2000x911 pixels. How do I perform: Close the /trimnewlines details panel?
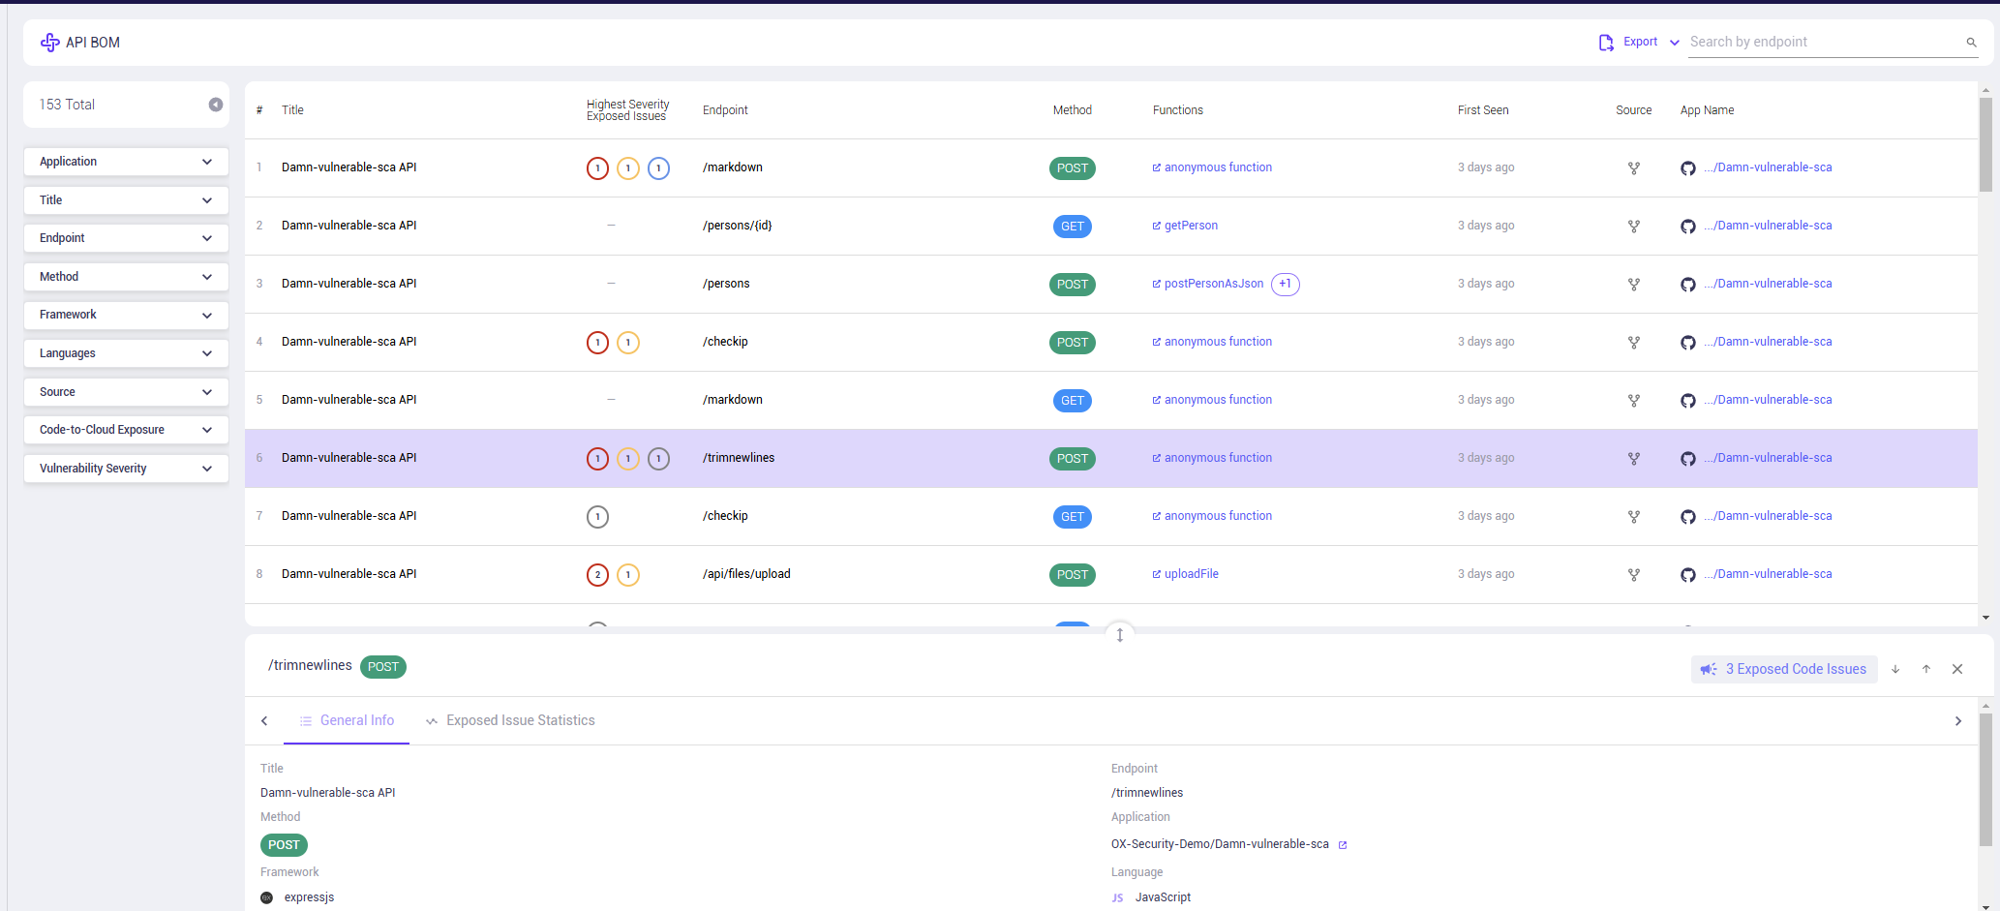pyautogui.click(x=1957, y=669)
